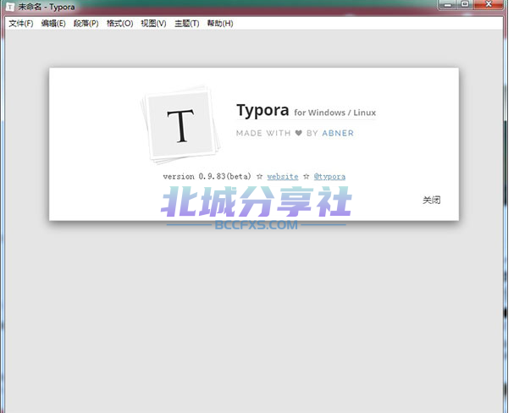Open the 文件(F) menu
The image size is (514, 413).
pos(21,24)
